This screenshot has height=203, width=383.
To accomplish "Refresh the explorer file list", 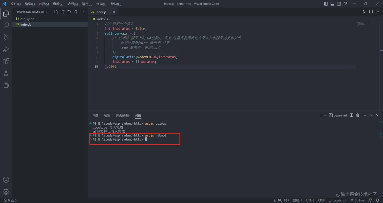I will coord(69,12).
